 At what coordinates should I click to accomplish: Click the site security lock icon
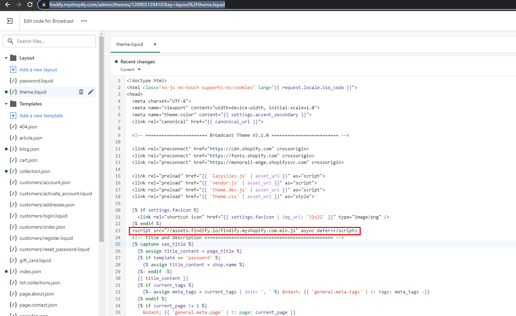click(44, 5)
